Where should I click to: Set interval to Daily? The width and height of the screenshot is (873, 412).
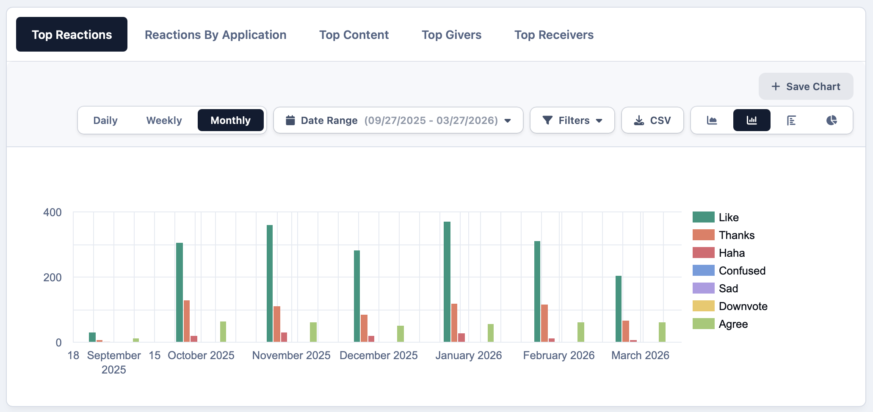pos(105,121)
